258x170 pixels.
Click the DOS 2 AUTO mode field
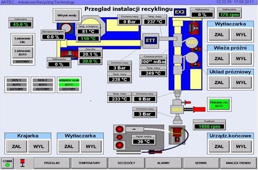pos(43,85)
